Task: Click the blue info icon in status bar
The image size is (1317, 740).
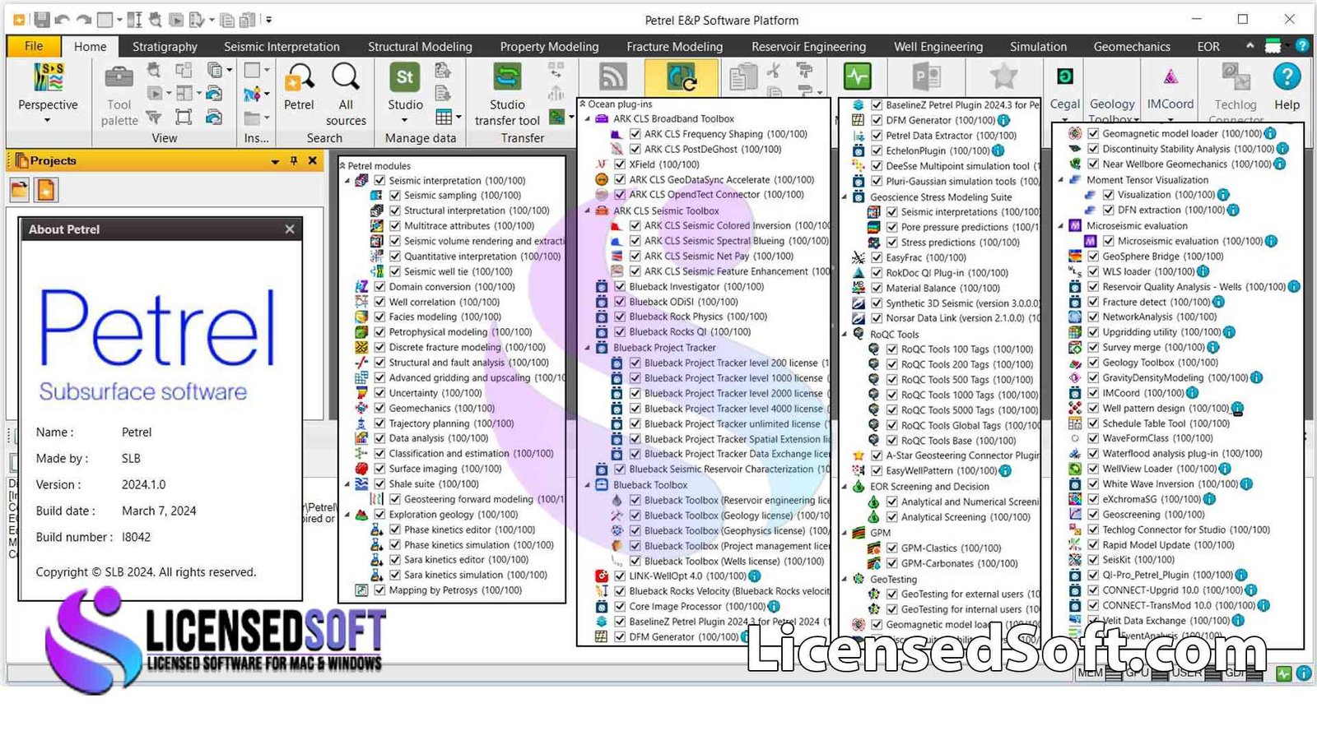Action: tap(1304, 673)
